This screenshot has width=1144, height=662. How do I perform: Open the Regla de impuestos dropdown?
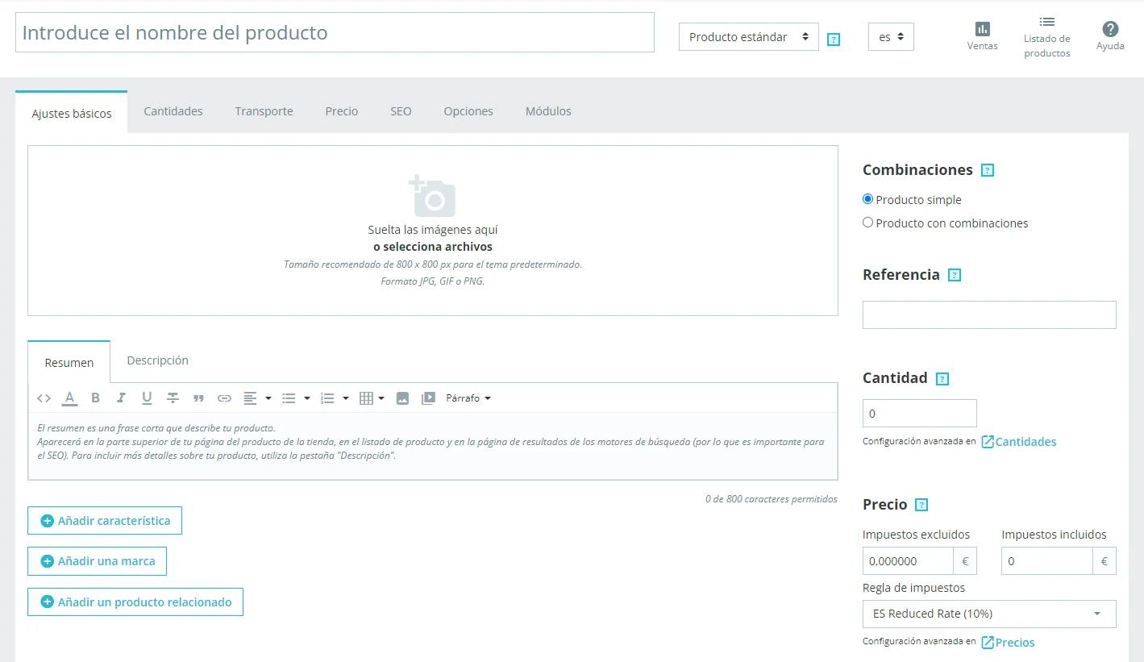coord(989,614)
